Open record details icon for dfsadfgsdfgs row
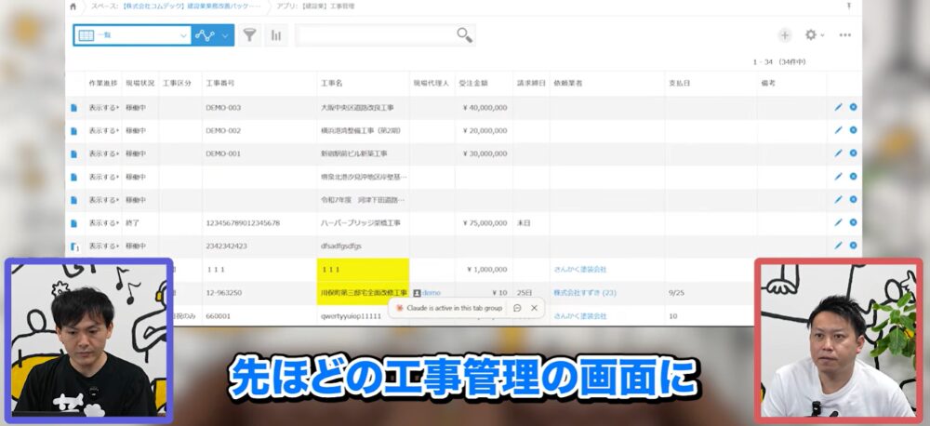The image size is (930, 426). [x=74, y=246]
